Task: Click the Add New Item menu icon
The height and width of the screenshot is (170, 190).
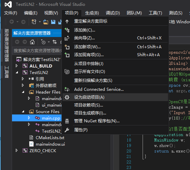Action: point(67,47)
